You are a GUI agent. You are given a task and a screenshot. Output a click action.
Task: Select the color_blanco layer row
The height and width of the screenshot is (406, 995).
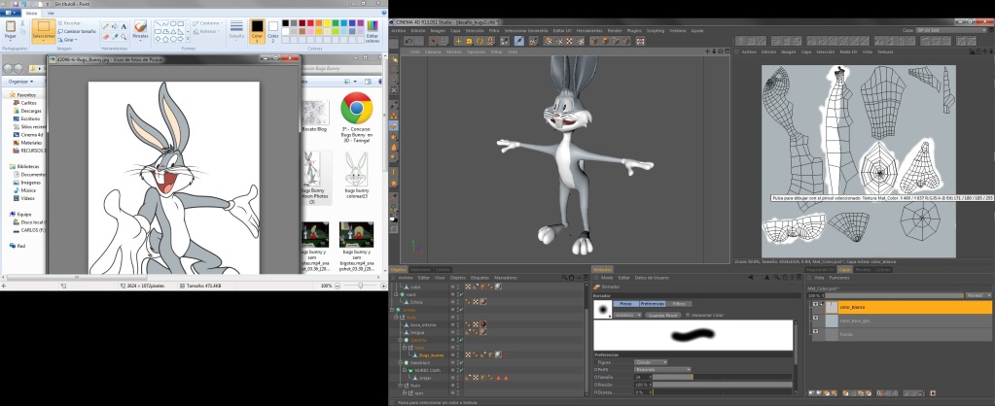(902, 307)
